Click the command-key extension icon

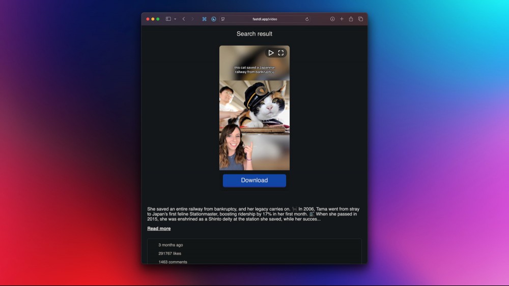(x=204, y=19)
